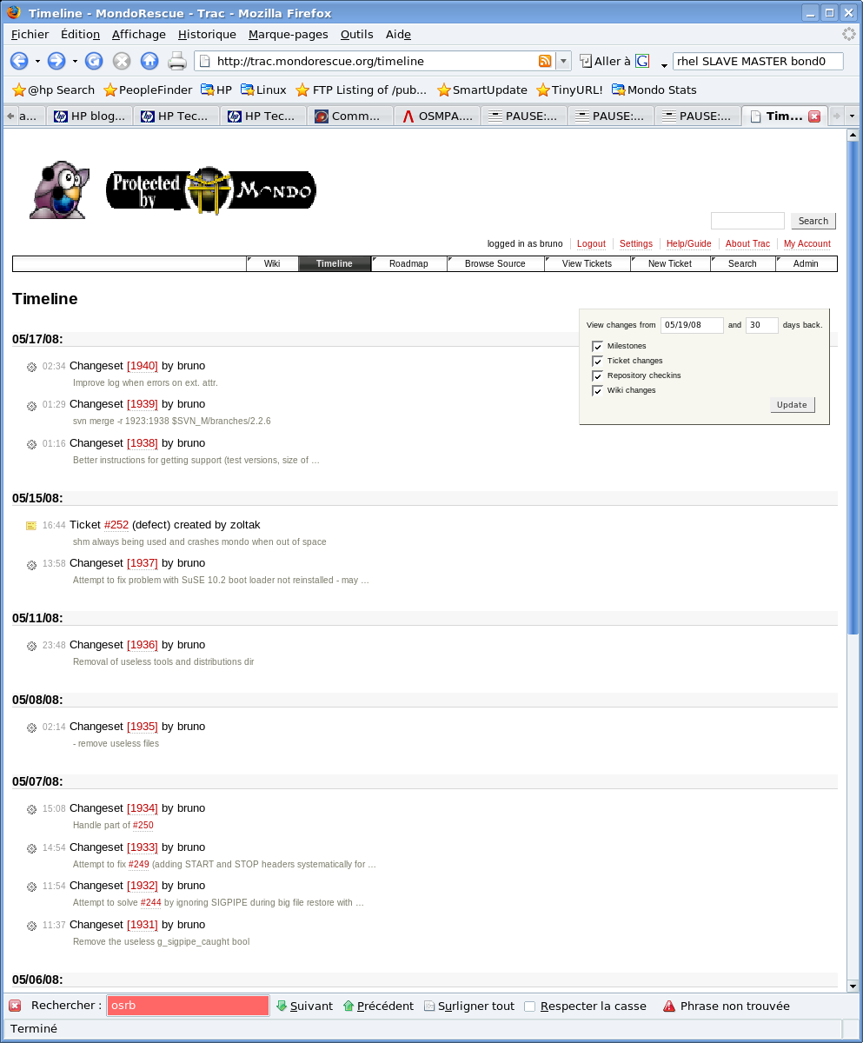Expand the back button history dropdown

click(x=37, y=61)
